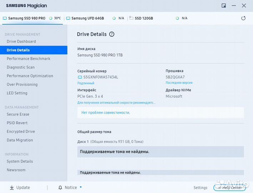Image resolution: width=253 pixels, height=193 pixels.
Task: Click the Update download arrow icon
Action: (x=12, y=188)
